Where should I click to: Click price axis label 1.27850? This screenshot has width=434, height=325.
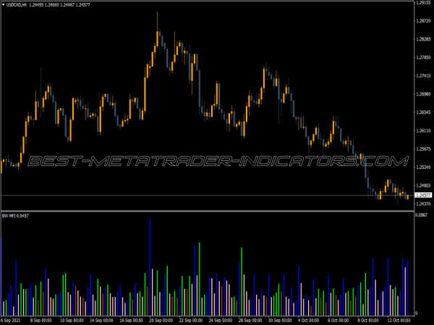pos(423,58)
